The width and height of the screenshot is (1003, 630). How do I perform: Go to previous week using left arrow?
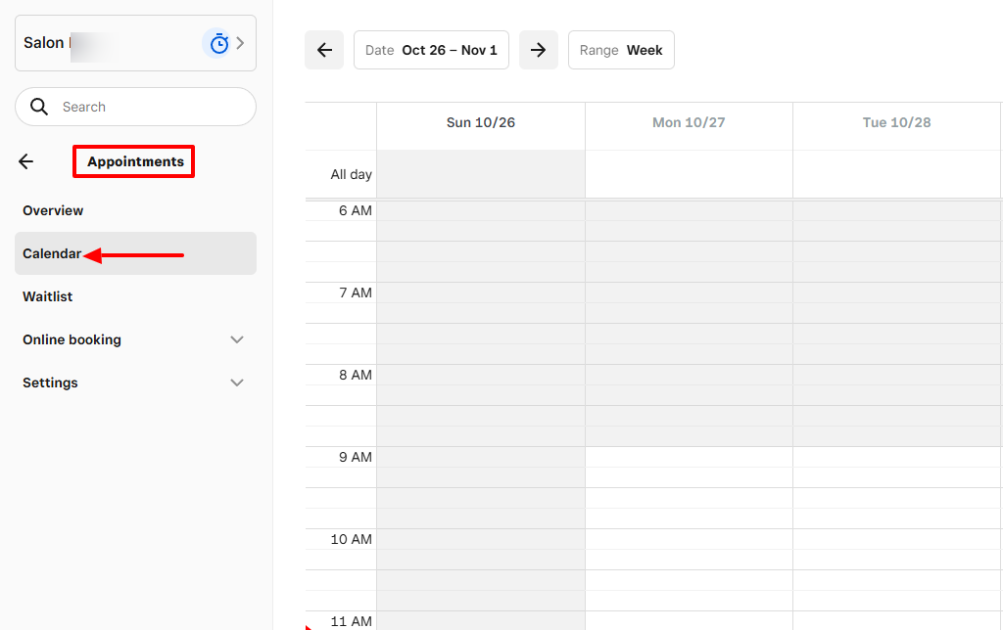pos(324,50)
